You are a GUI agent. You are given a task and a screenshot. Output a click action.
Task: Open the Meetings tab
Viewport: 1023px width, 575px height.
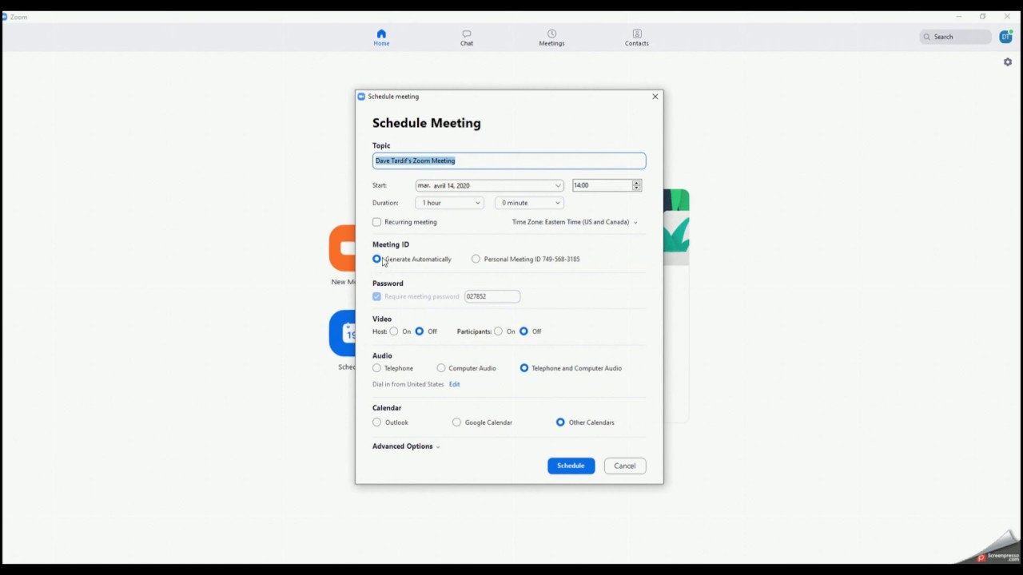[x=551, y=38]
